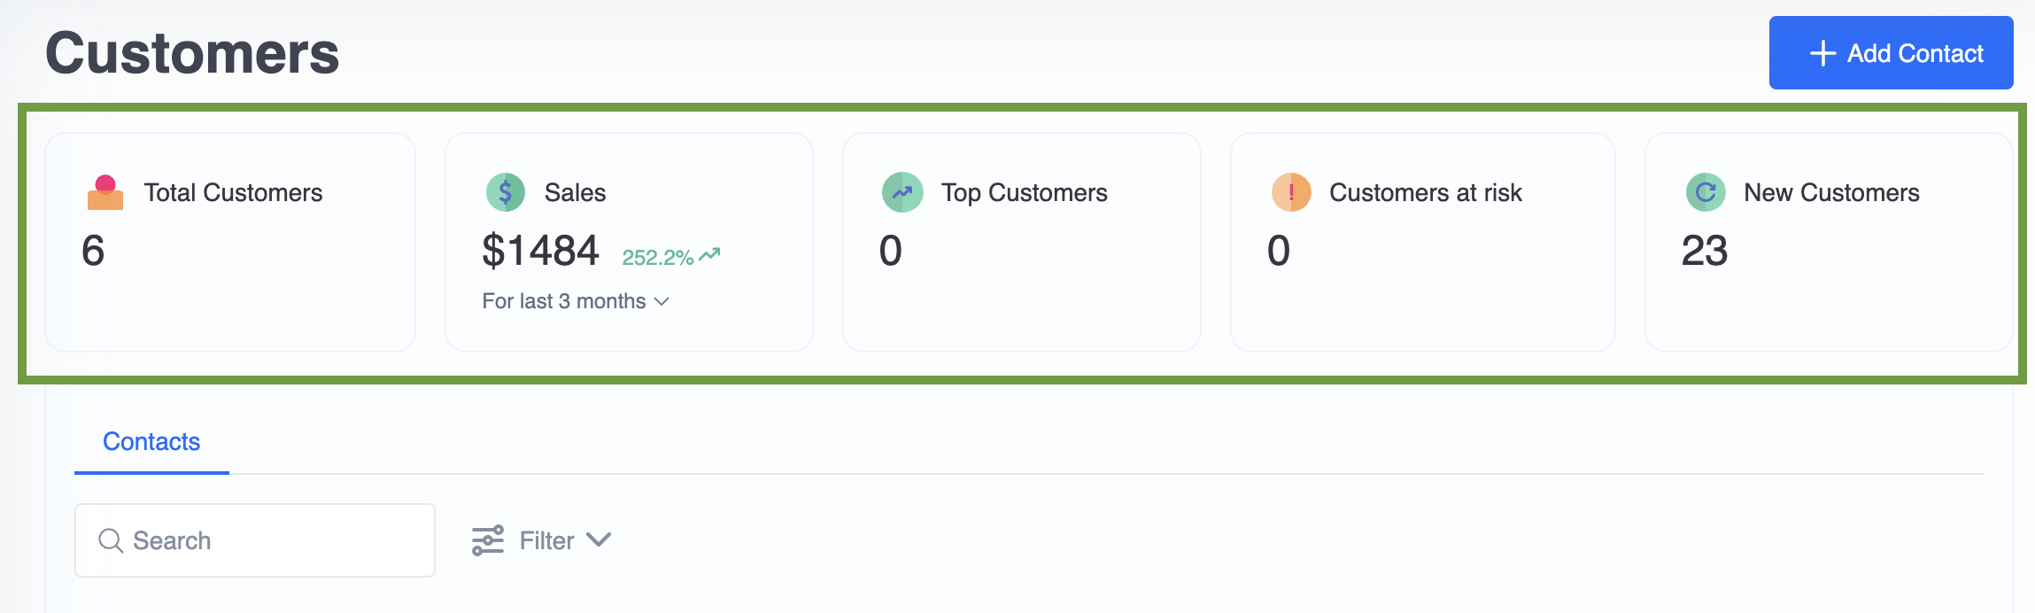Open the For last 3 months dropdown

576,301
